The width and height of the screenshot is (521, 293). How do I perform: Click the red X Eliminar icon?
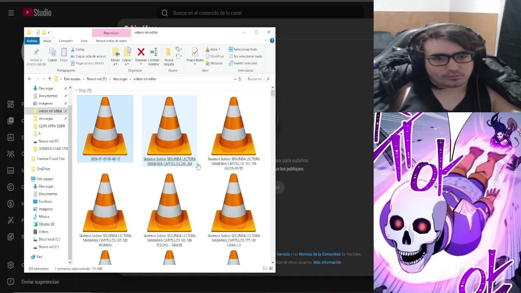(141, 52)
